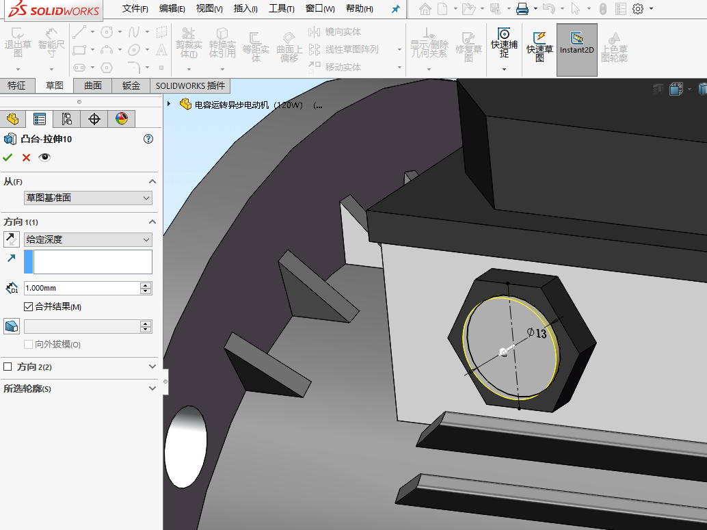Select the Polygon sketch tool

(x=107, y=68)
